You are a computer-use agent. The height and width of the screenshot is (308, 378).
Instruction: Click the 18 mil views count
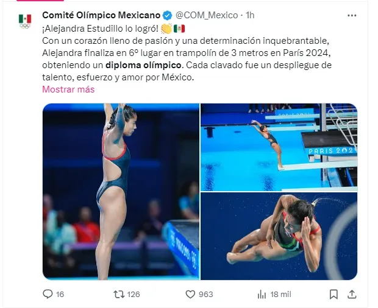coord(280,294)
